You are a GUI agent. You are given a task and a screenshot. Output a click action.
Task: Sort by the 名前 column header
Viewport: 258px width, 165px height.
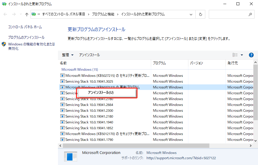[x=105, y=63]
